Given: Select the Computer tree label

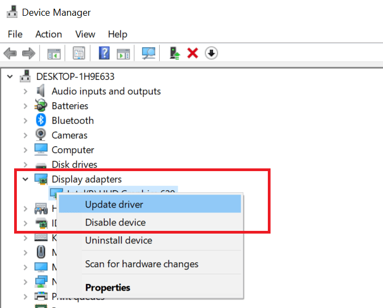Looking at the screenshot, I should point(73,150).
